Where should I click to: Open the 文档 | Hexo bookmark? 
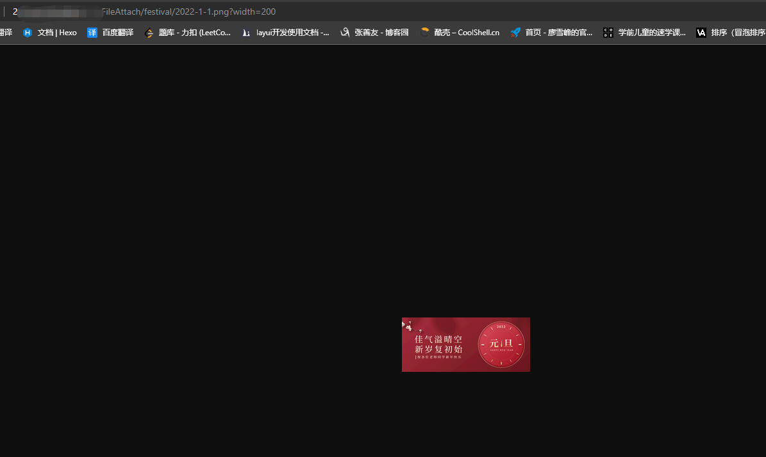click(50, 33)
